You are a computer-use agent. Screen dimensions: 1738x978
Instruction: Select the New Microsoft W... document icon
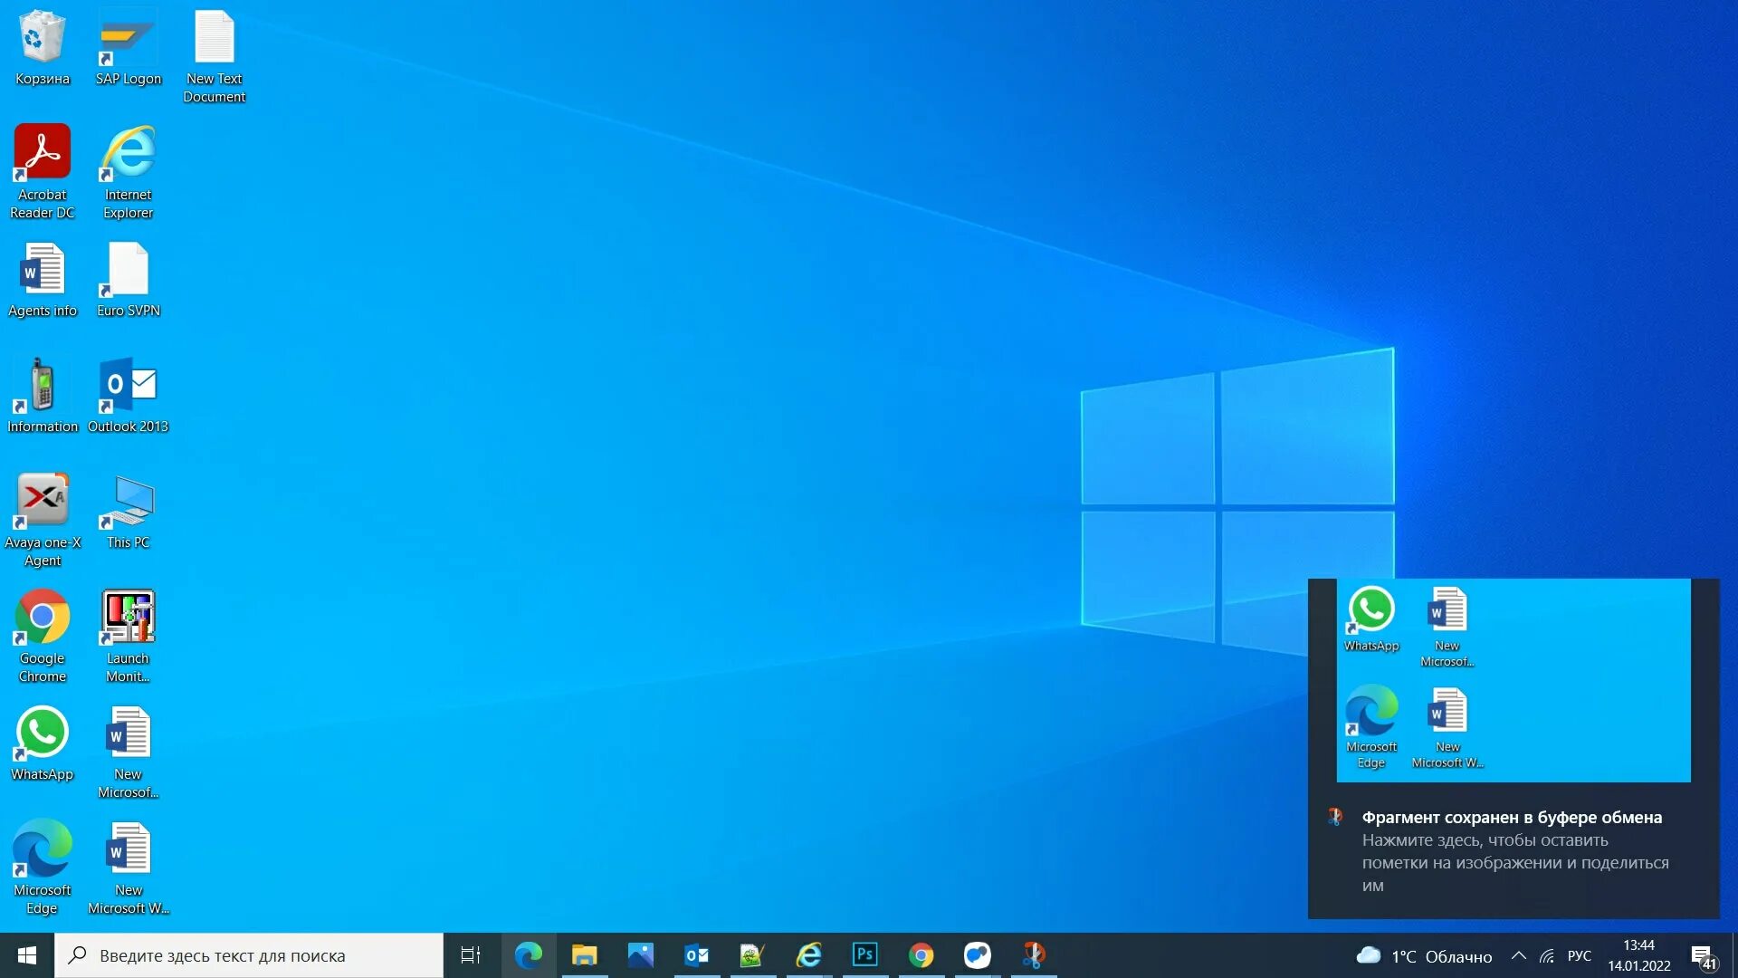coord(128,868)
